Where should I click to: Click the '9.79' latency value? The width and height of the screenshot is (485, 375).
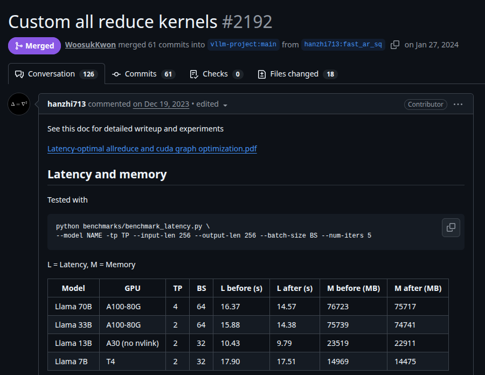[x=284, y=343]
